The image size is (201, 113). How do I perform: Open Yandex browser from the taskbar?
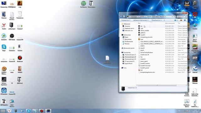pyautogui.click(x=9, y=111)
